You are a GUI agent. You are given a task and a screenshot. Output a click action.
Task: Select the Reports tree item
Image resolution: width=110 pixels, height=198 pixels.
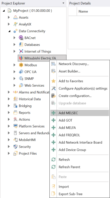click(25, 113)
